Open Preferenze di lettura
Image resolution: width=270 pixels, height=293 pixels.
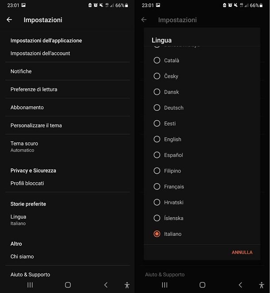[68, 90]
